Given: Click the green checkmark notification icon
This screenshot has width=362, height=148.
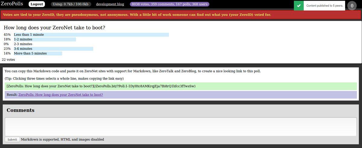Looking at the screenshot, I should pos(299,5).
